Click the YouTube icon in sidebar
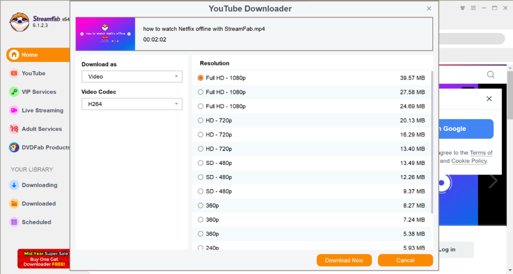This screenshot has width=513, height=274. click(x=14, y=73)
